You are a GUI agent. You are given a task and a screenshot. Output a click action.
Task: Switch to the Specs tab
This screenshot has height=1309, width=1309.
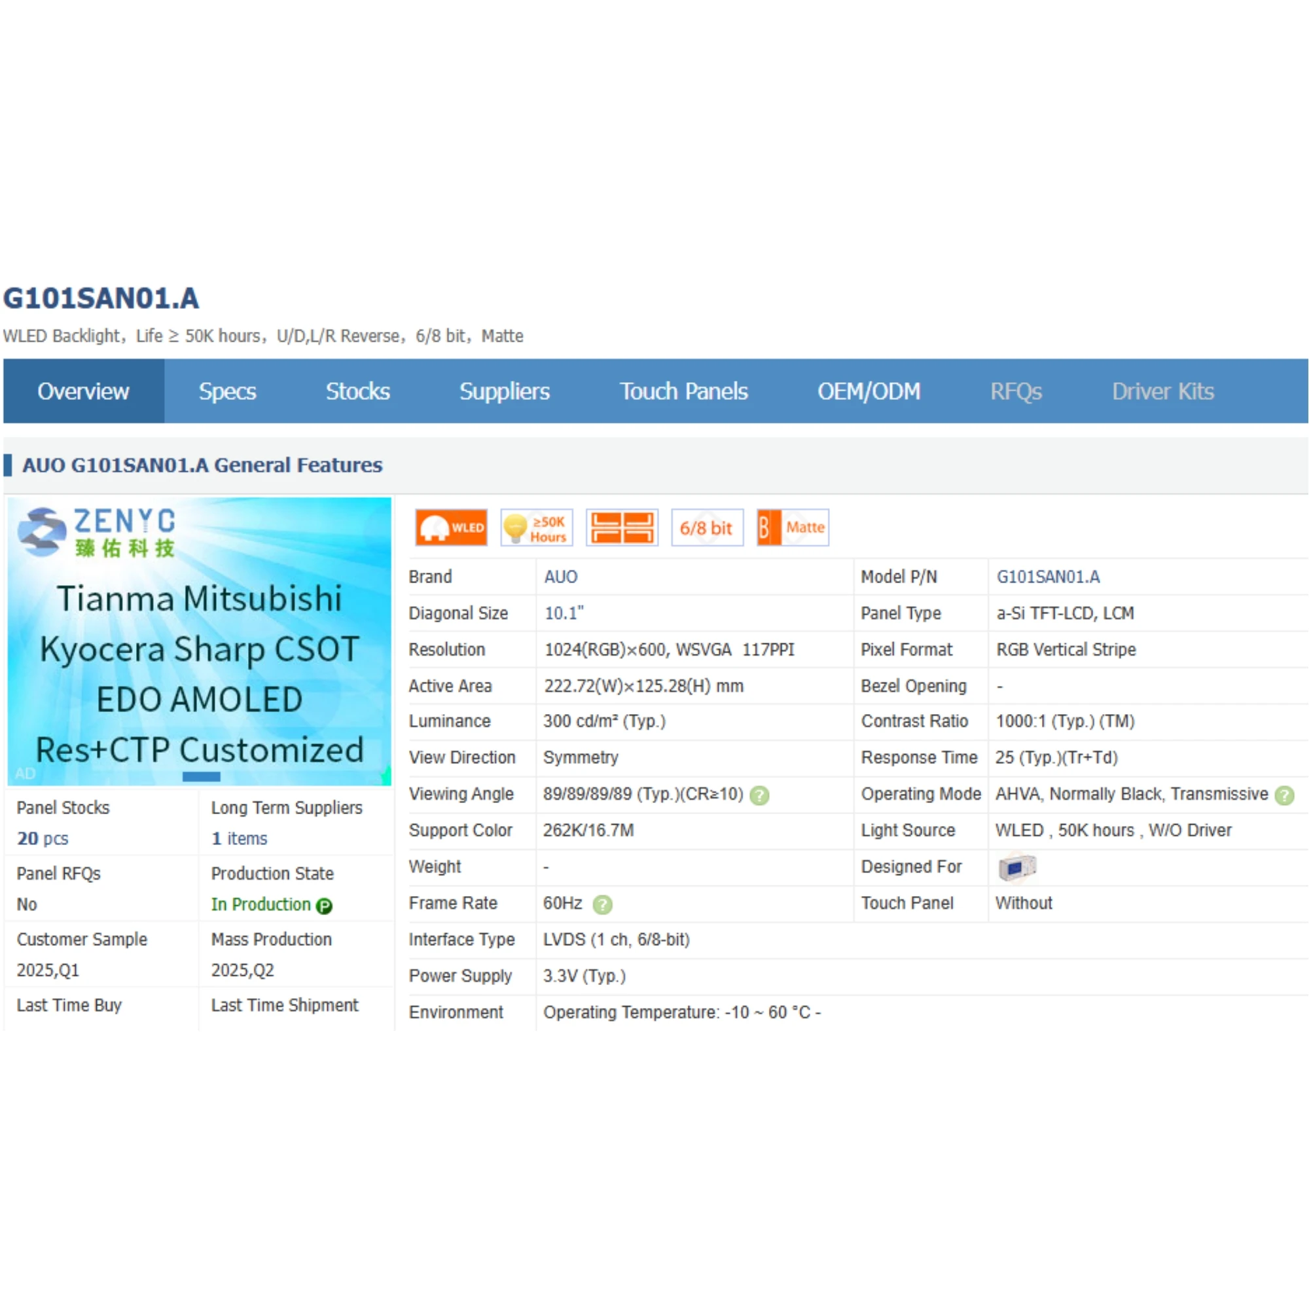click(227, 391)
